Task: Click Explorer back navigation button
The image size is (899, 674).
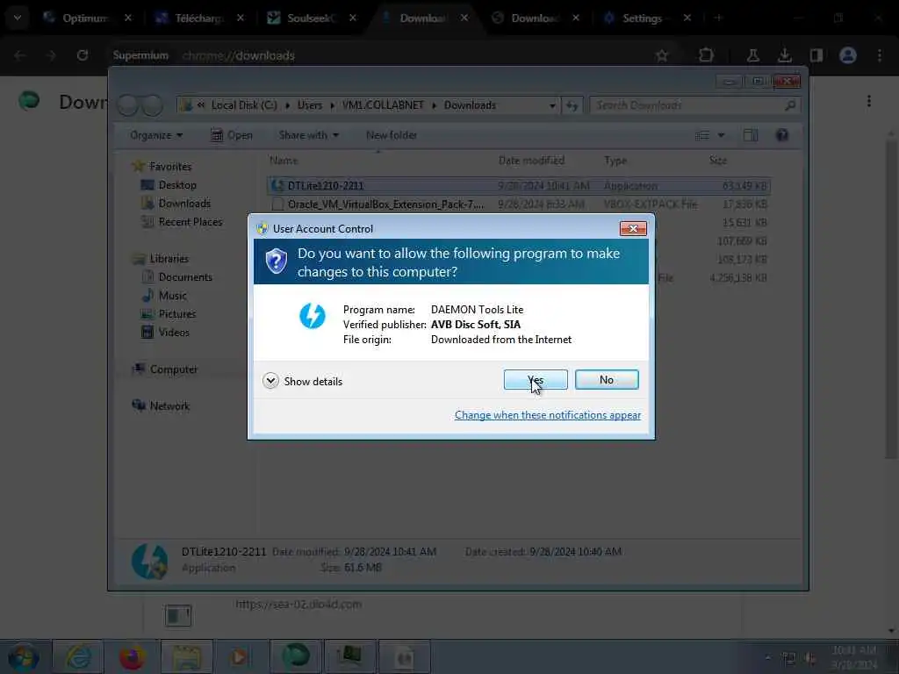Action: tap(128, 105)
